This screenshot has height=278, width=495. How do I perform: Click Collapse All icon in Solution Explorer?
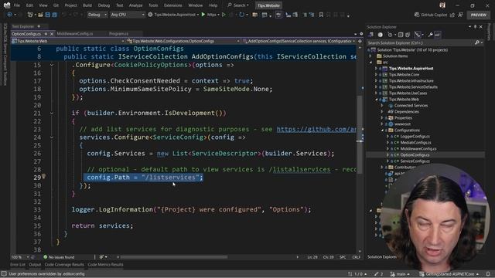pyautogui.click(x=401, y=35)
